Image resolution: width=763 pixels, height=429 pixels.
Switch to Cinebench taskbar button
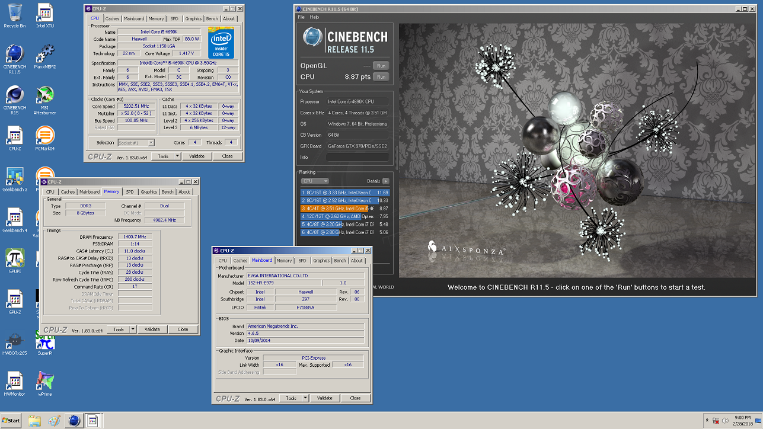click(x=74, y=421)
